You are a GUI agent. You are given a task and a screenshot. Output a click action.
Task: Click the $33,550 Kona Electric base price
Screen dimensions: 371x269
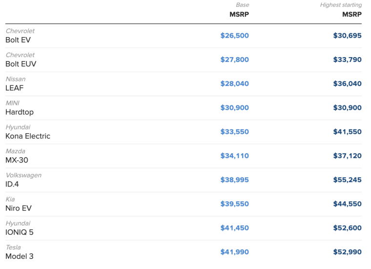pyautogui.click(x=234, y=132)
